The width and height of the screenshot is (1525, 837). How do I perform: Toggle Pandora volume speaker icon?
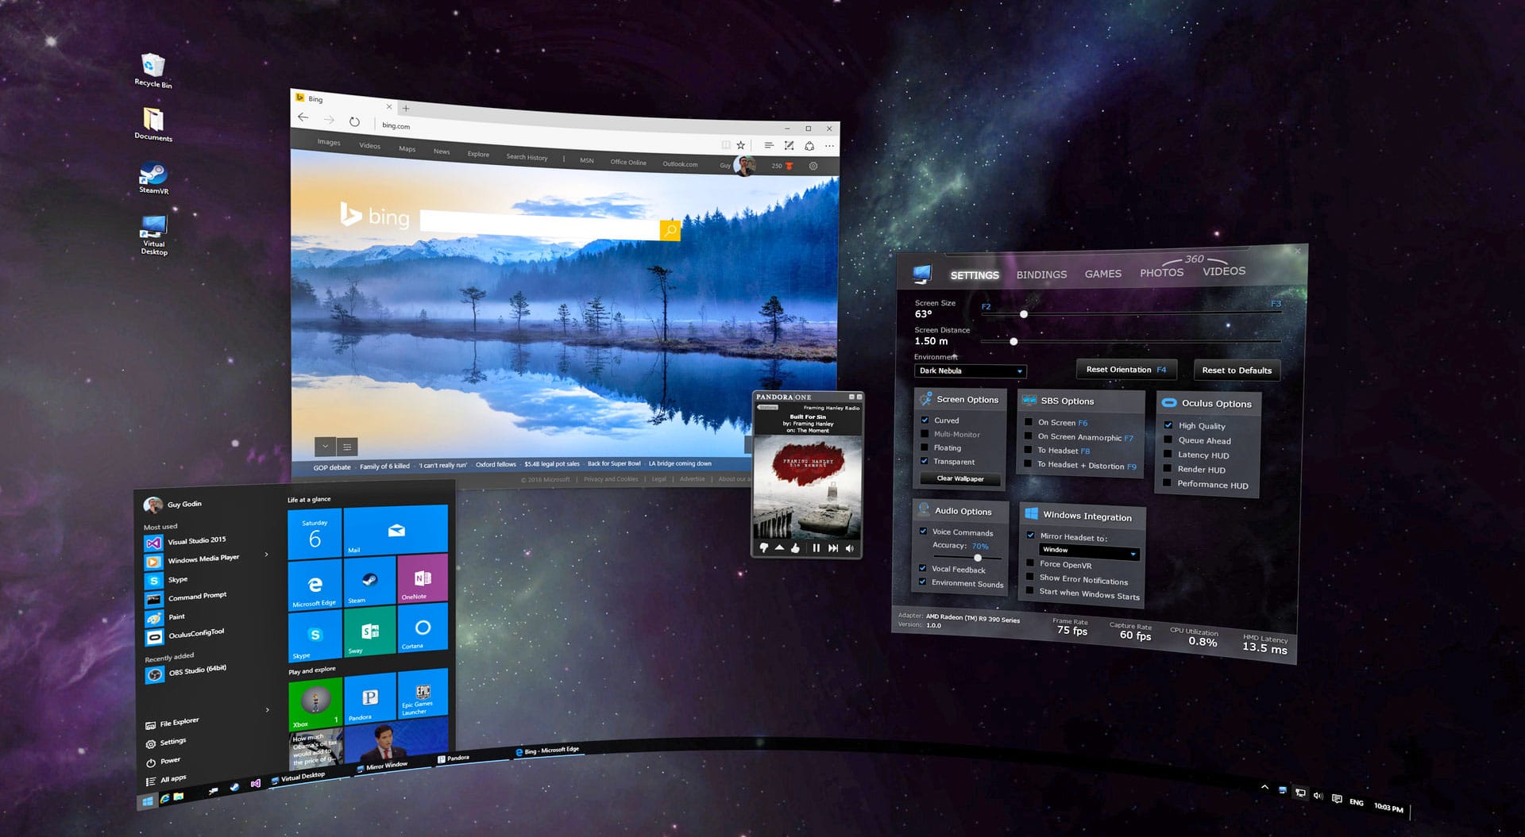coord(850,547)
